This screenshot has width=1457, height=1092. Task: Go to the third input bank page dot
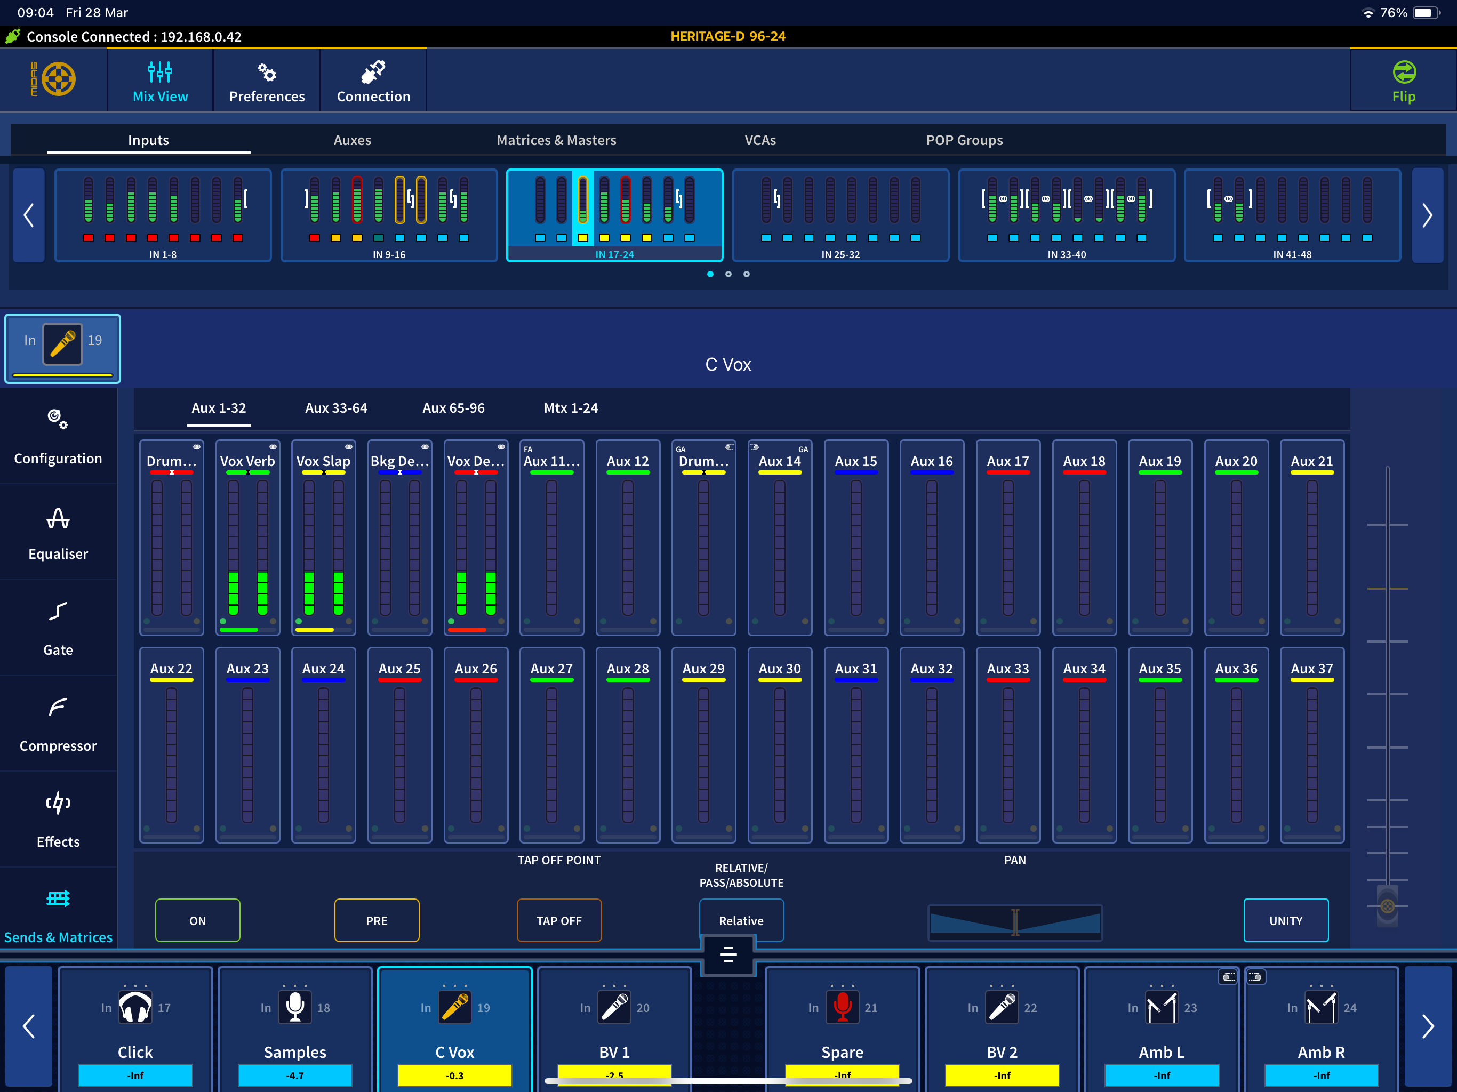tap(746, 274)
